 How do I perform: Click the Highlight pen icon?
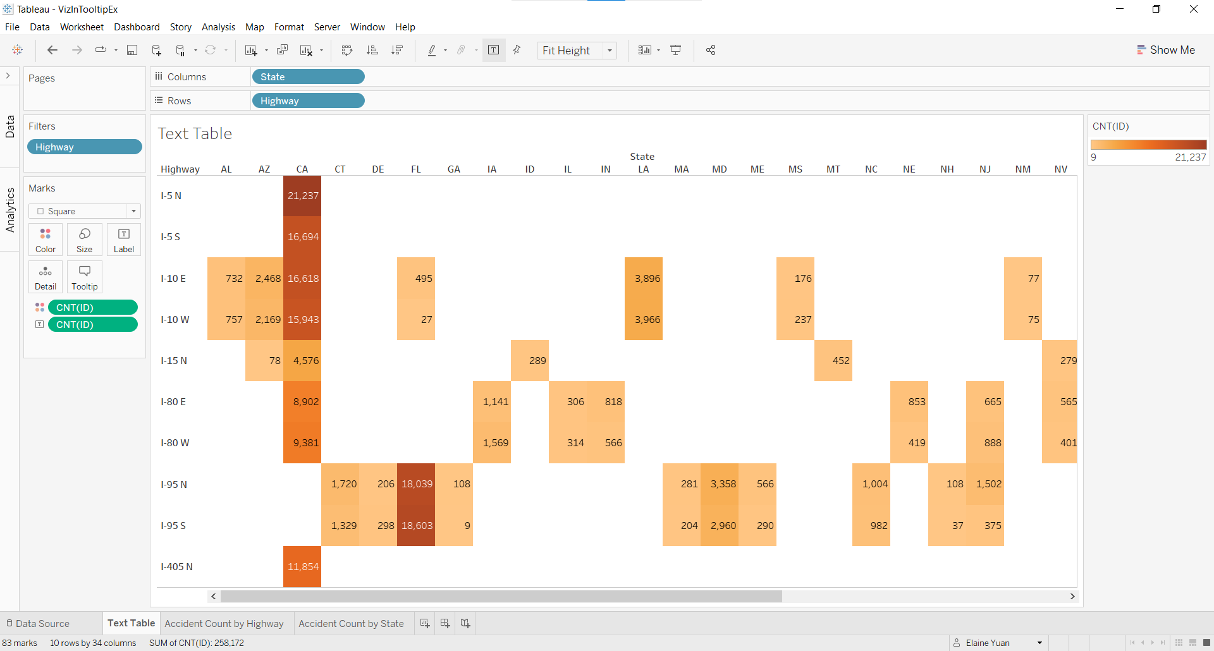coord(432,50)
